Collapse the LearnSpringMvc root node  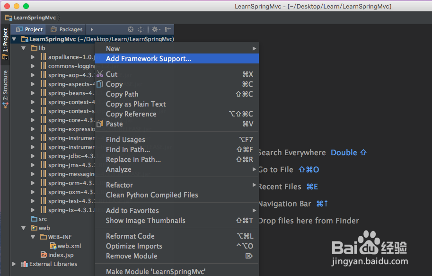tap(14, 39)
